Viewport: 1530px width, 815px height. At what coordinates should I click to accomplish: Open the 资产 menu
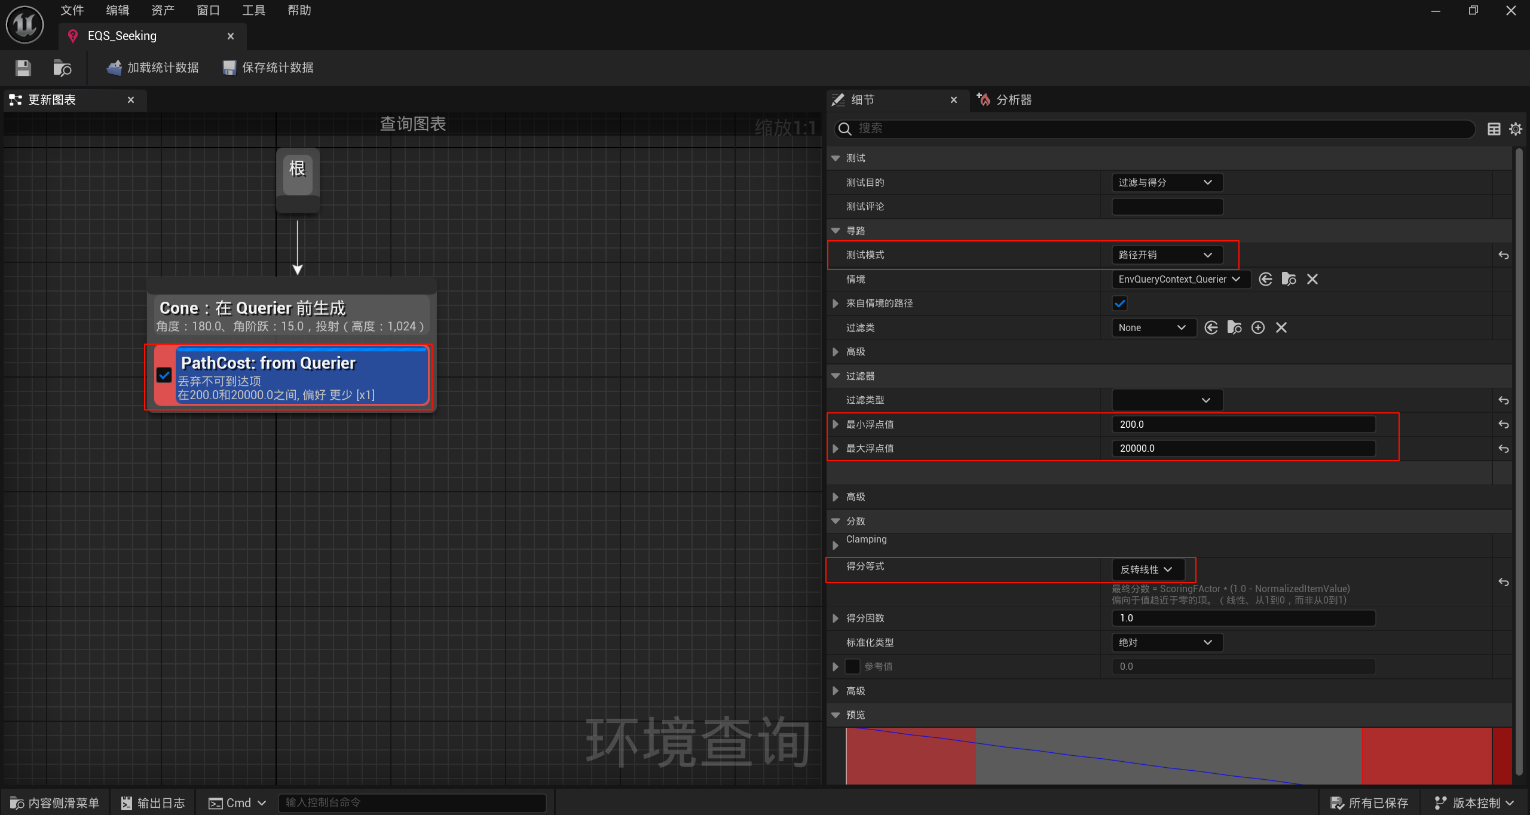pyautogui.click(x=163, y=10)
